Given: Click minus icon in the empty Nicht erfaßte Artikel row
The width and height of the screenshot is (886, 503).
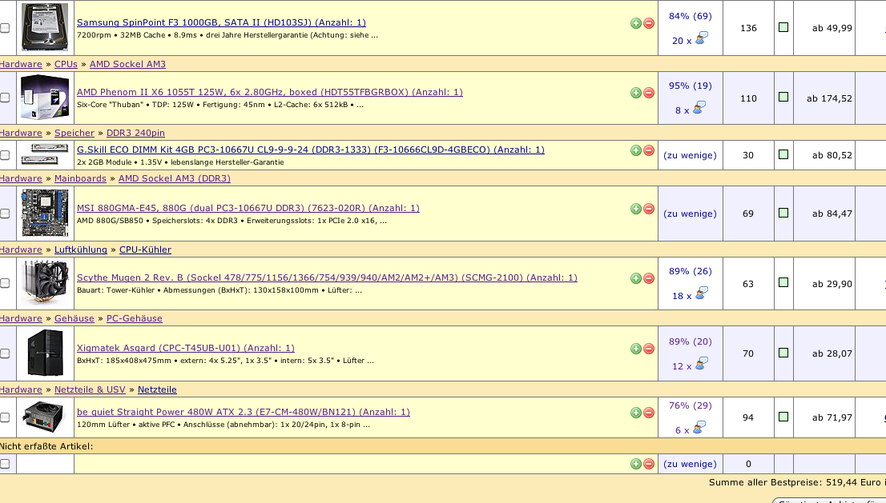Looking at the screenshot, I should coord(649,464).
